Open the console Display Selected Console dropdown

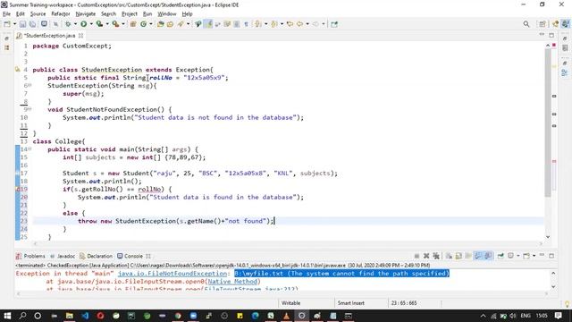(518, 256)
